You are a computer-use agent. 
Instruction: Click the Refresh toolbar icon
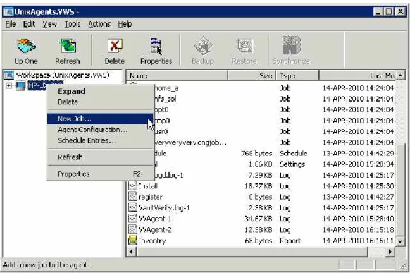pyautogui.click(x=68, y=45)
